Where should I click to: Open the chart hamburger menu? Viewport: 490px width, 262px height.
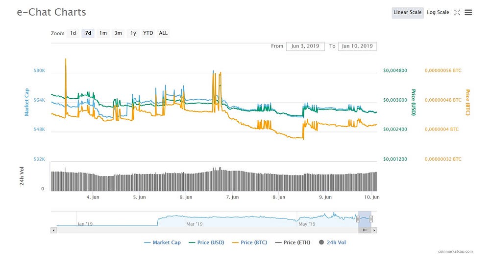click(468, 13)
